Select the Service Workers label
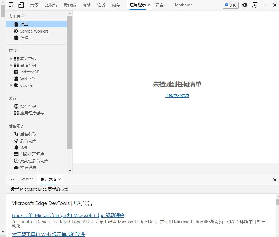Screen dimensions: 279x237 34,31
